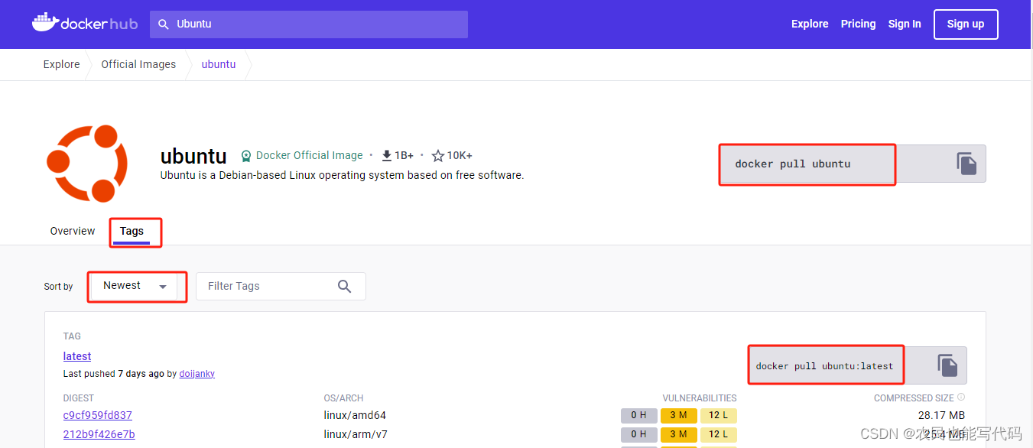Expand the latest tag vulnerability details

[679, 414]
